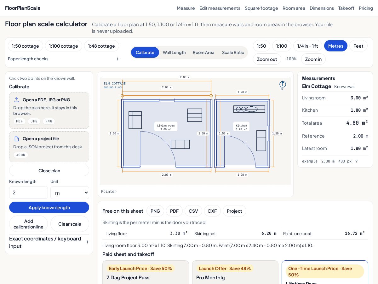Load the 1:50 cottage sample
The width and height of the screenshot is (378, 284).
tap(26, 46)
